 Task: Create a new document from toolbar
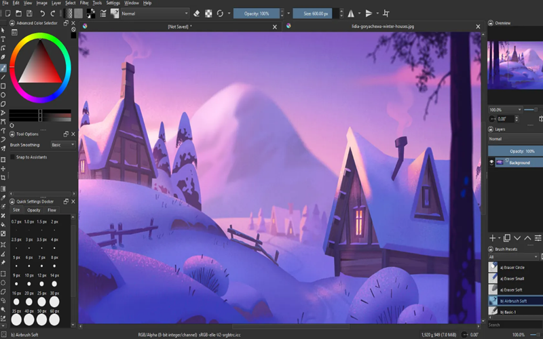pos(7,14)
